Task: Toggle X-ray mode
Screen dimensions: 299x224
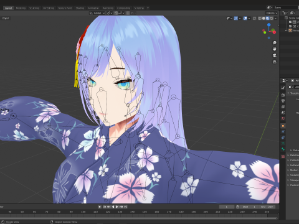Action: point(254,18)
